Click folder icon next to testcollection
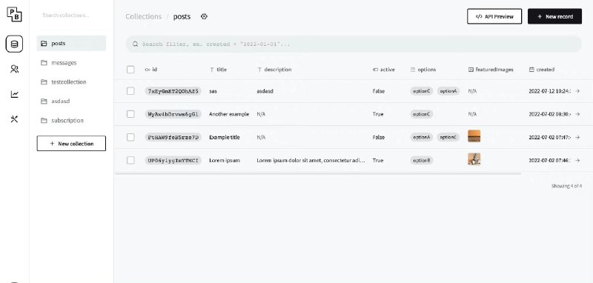 tap(44, 82)
